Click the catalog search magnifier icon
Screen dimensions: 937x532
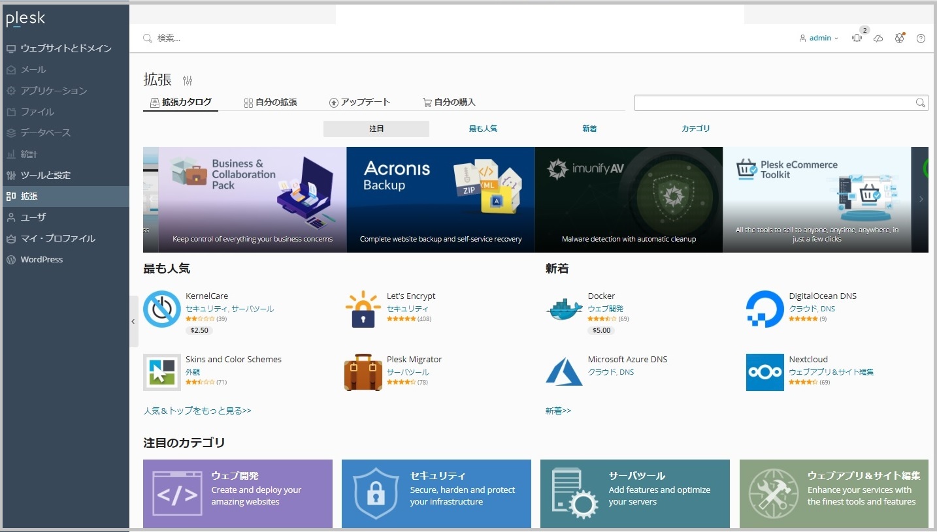pyautogui.click(x=921, y=102)
